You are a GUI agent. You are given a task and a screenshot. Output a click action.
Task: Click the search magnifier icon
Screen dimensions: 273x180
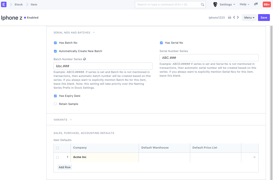pyautogui.click(x=203, y=4)
